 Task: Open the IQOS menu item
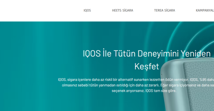[87, 10]
